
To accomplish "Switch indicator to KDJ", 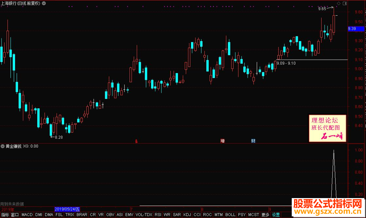I will click(x=187, y=215).
